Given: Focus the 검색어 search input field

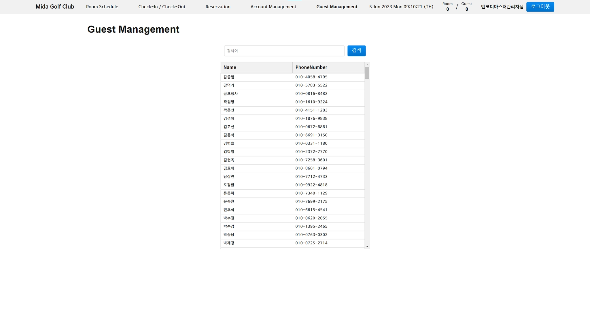Looking at the screenshot, I should click(x=284, y=51).
